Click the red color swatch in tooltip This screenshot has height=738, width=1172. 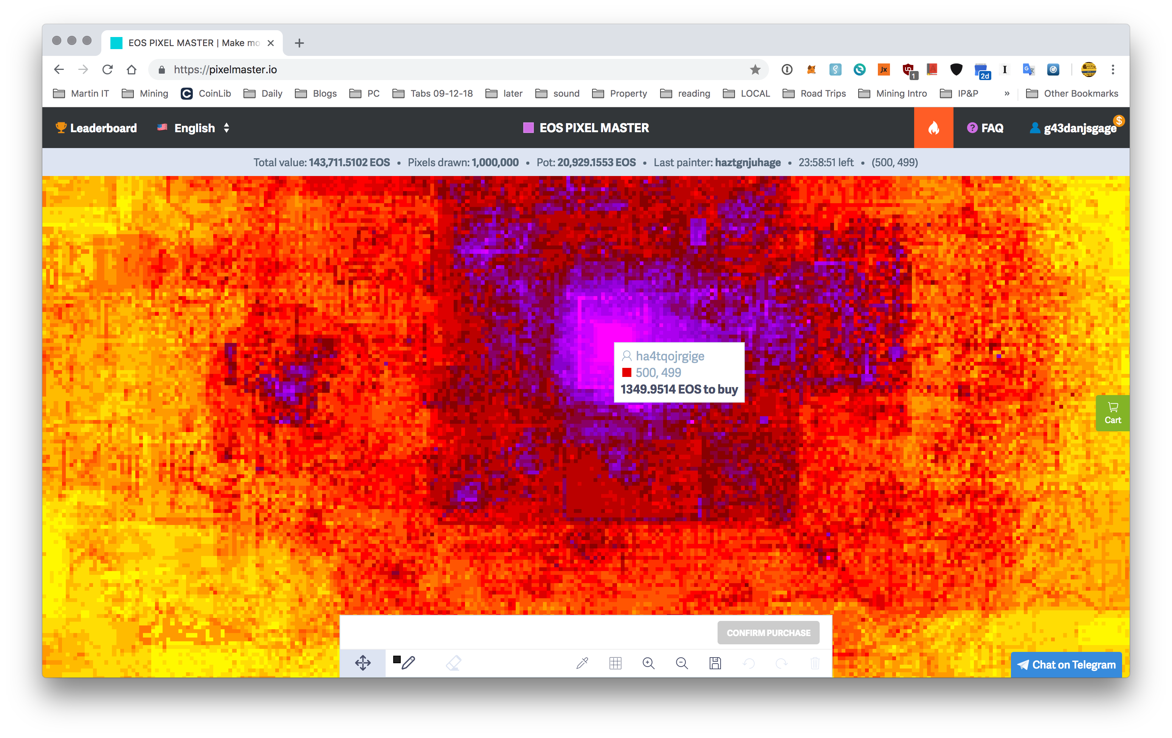pyautogui.click(x=626, y=372)
